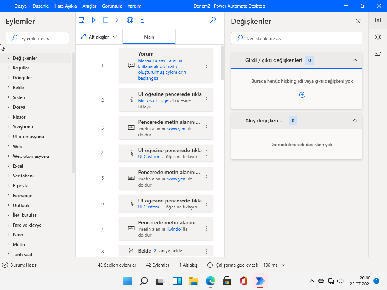Select the Main flow tab

click(149, 37)
